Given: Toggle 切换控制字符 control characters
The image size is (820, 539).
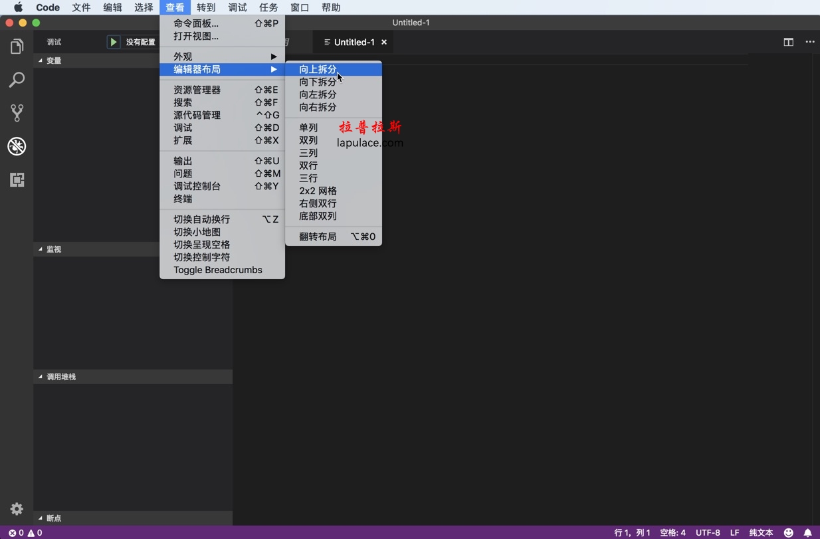Looking at the screenshot, I should point(222,257).
